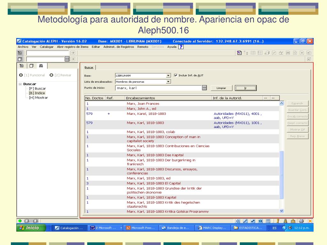Viewport: 327px width, 245px height.
Task: Click the items icon beside second toolbar input
Action: click(x=20, y=59)
